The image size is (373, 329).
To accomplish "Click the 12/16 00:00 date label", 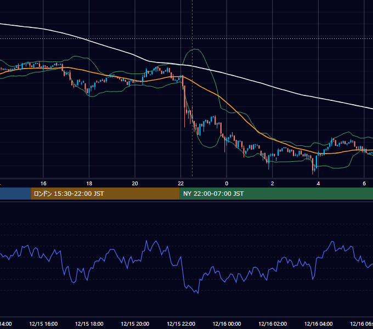I will point(227,324).
